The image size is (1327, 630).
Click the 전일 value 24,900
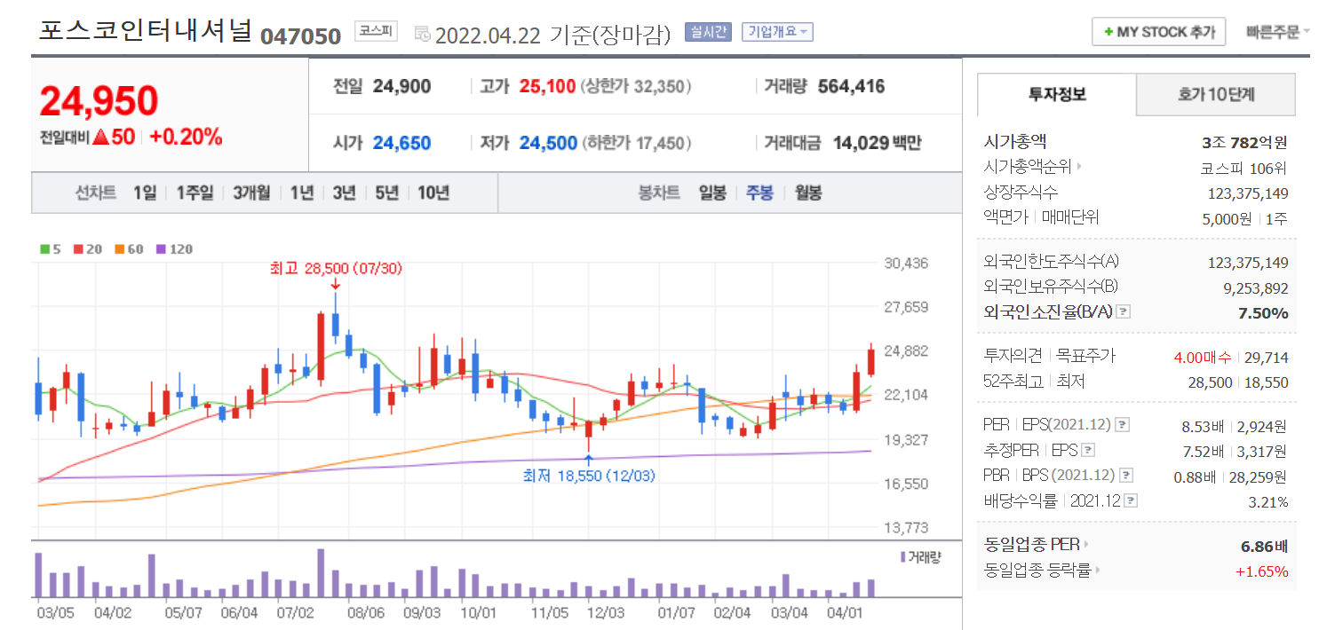[401, 87]
